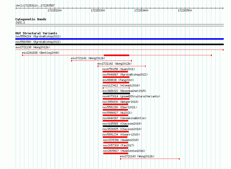Screen dimensions: 231x169
Task: Click the esv3666322 (Besenbacher2015) label
Action: pyautogui.click(x=124, y=91)
